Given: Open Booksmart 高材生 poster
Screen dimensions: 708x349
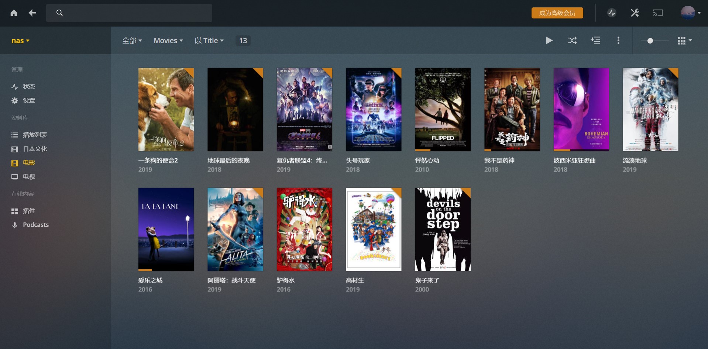Looking at the screenshot, I should [x=374, y=229].
